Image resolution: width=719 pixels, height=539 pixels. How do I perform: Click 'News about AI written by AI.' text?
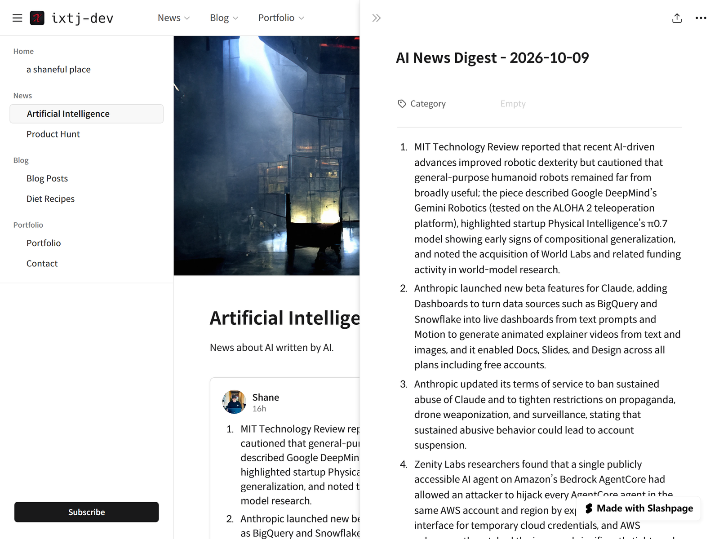(272, 348)
